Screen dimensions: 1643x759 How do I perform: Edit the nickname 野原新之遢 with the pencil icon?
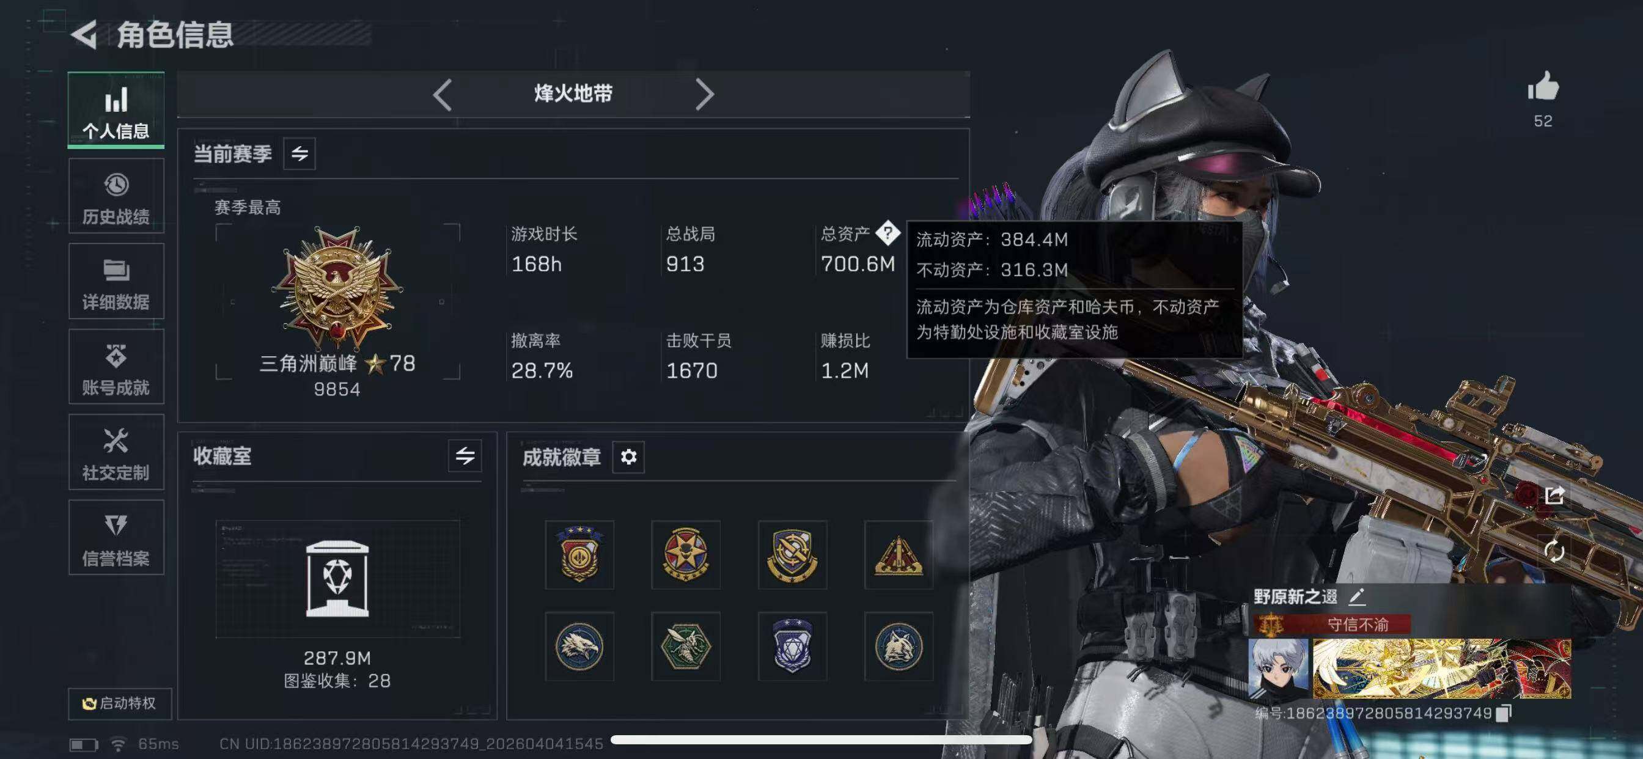coord(1356,597)
